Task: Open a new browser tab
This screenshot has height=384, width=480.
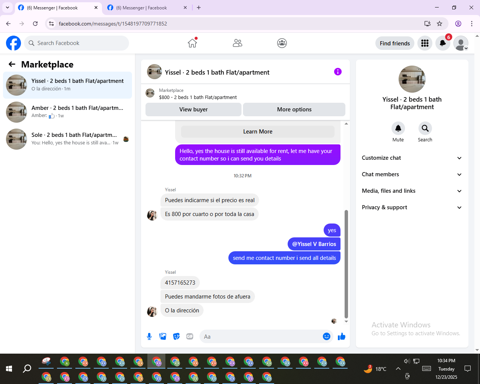Action: (x=199, y=7)
